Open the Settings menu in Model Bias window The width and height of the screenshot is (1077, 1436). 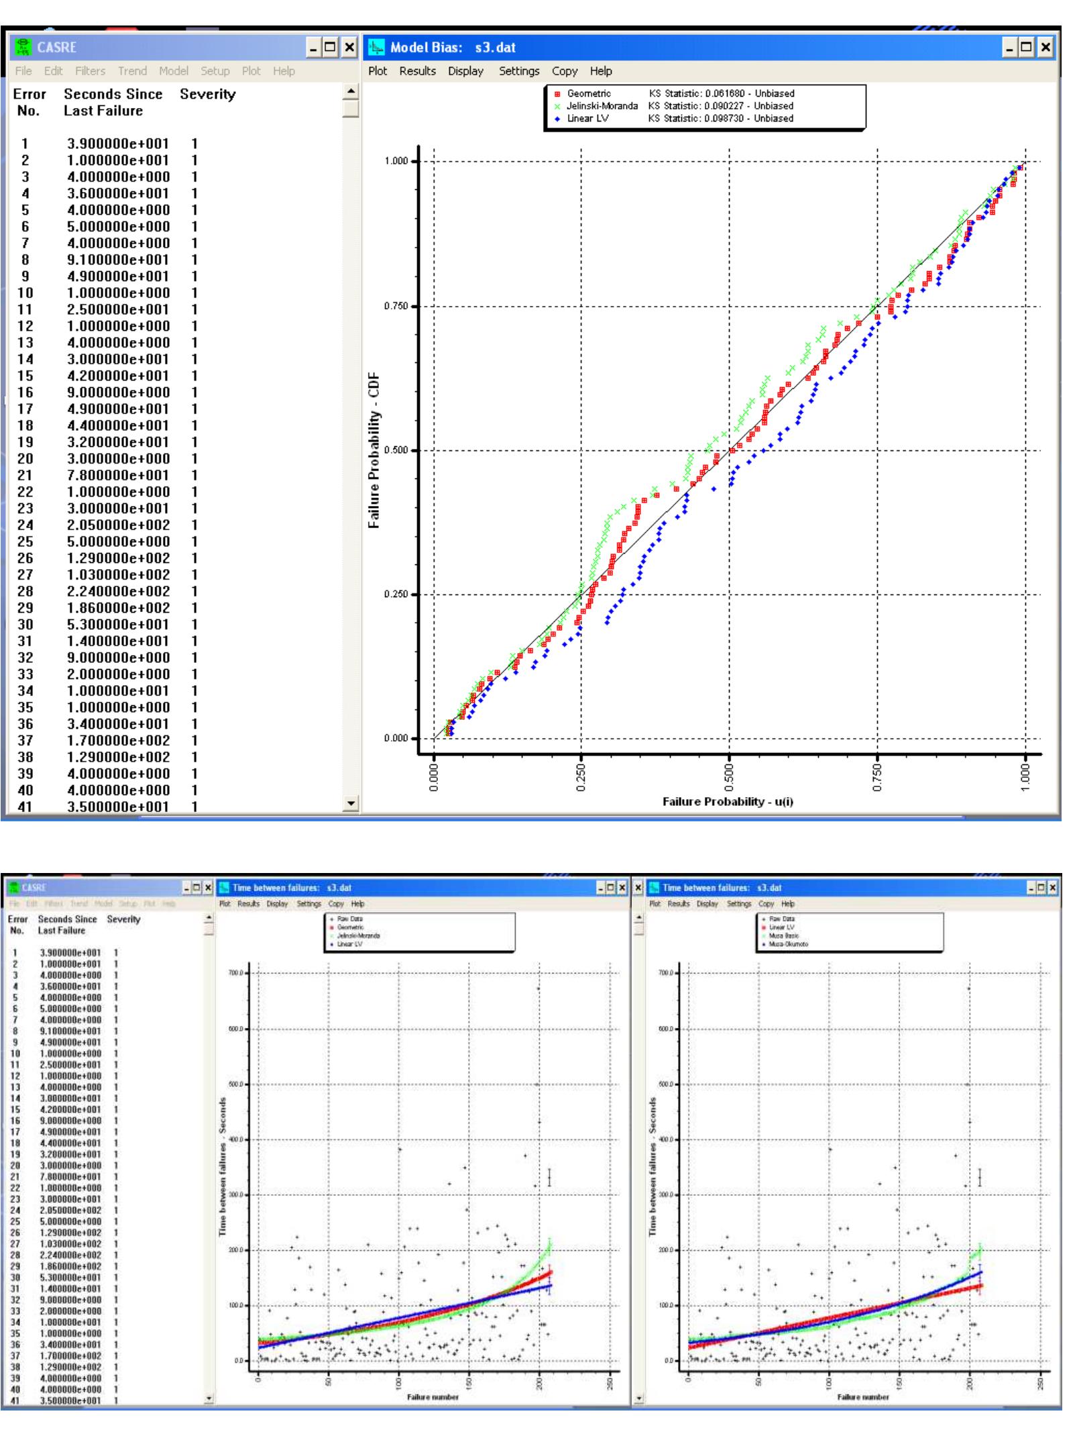click(x=520, y=70)
